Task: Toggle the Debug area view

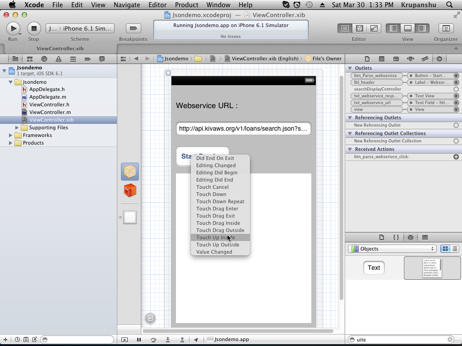Action: (407, 28)
